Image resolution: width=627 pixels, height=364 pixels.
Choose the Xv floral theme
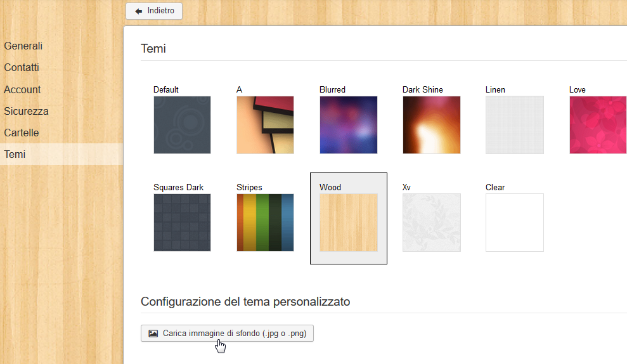click(x=432, y=223)
